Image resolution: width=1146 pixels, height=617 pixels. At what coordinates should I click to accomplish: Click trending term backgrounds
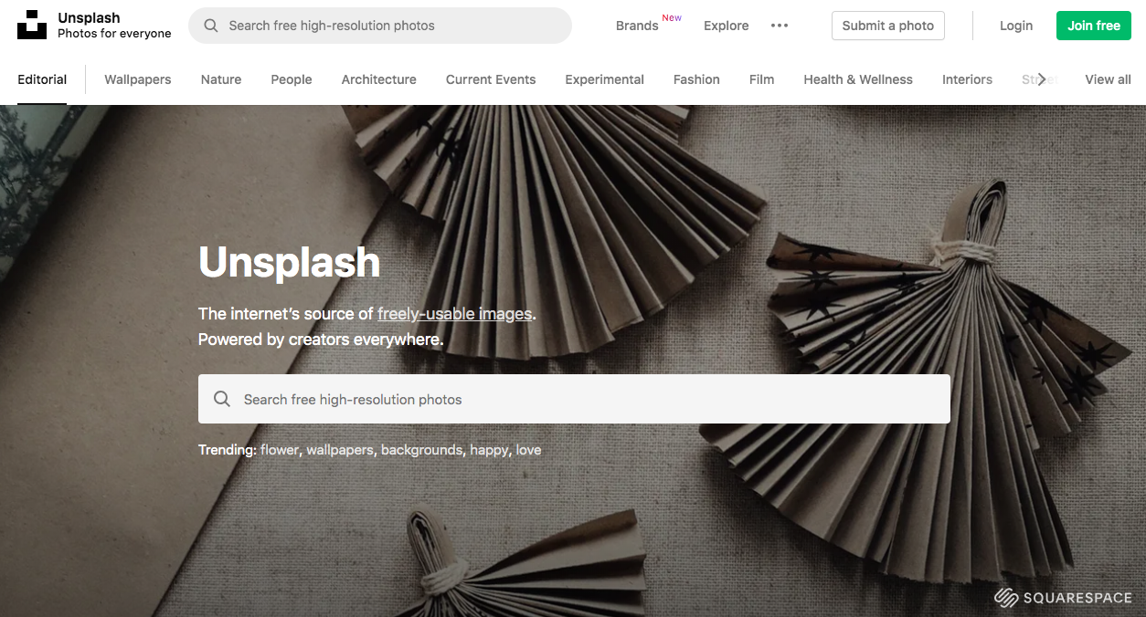tap(422, 450)
